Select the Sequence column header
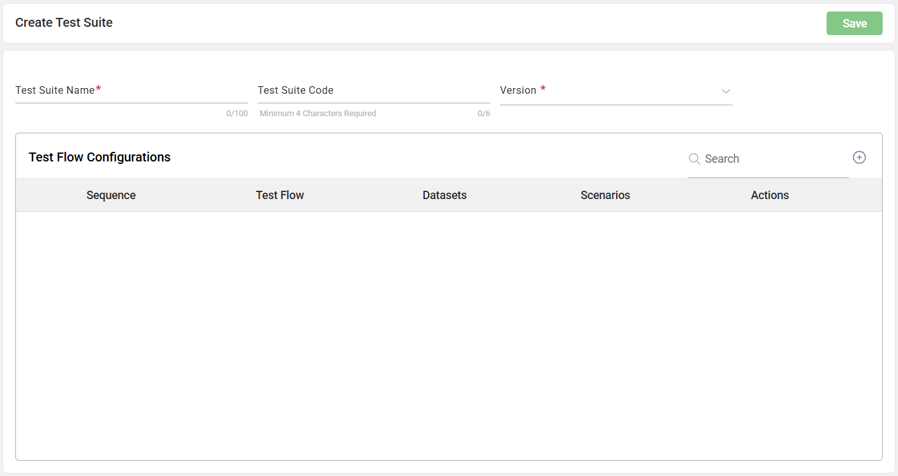The height and width of the screenshot is (476, 898). coord(111,195)
